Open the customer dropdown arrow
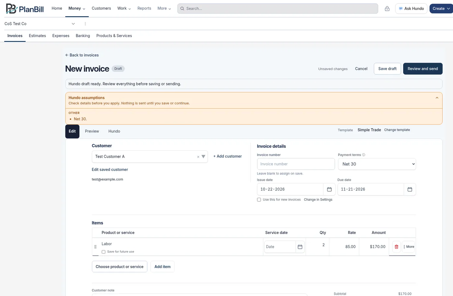This screenshot has height=296, width=453. point(204,157)
